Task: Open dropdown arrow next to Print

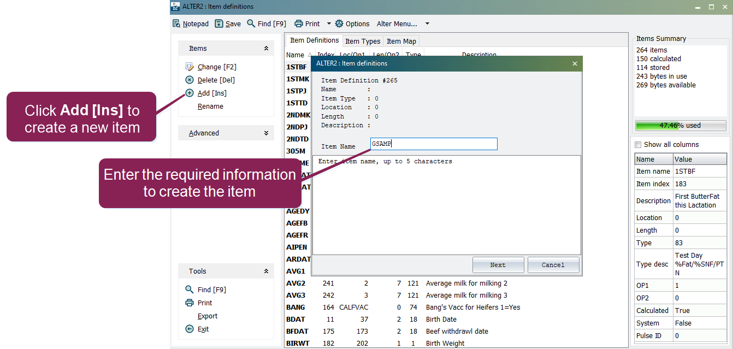Action: [x=329, y=23]
